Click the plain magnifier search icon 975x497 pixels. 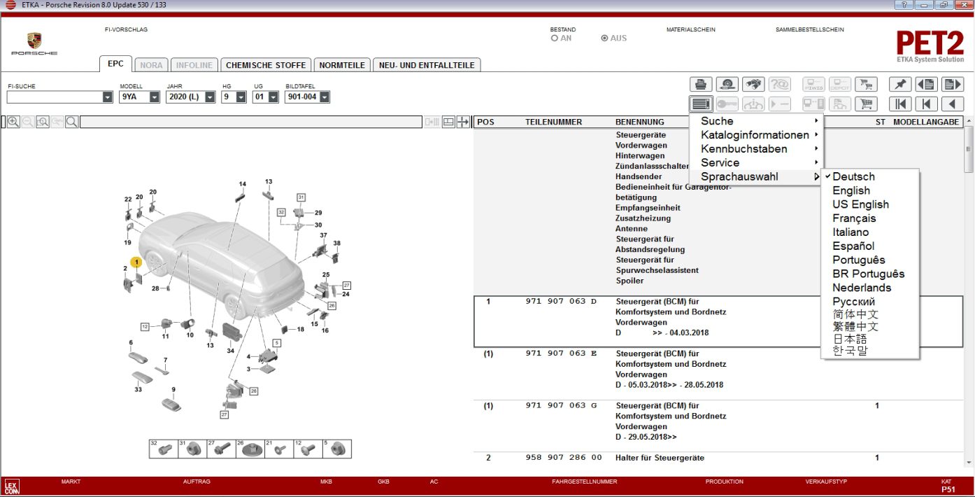point(72,122)
